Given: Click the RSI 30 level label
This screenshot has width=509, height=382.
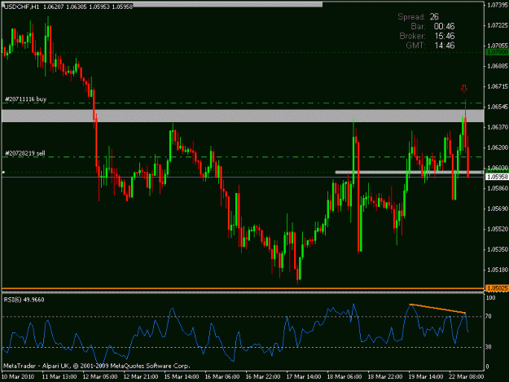Looking at the screenshot, I should tap(488, 347).
